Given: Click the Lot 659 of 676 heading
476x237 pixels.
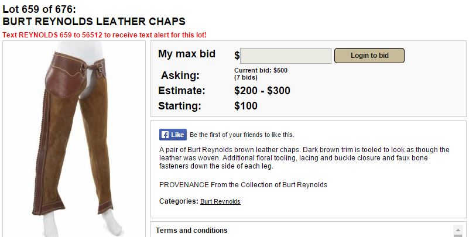Looking at the screenshot, I should pos(39,9).
